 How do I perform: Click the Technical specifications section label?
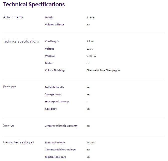click(21, 42)
